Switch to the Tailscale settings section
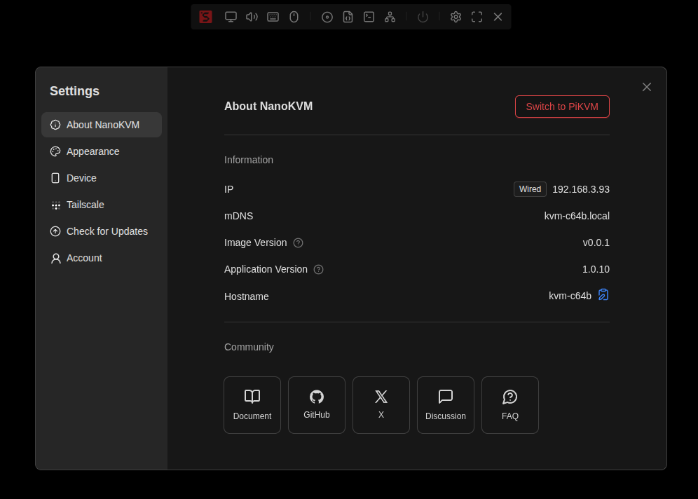This screenshot has height=499, width=698. 102,205
